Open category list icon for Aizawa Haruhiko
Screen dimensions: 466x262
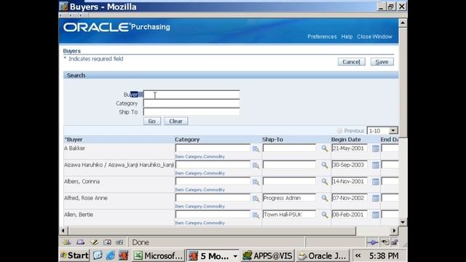(x=256, y=165)
